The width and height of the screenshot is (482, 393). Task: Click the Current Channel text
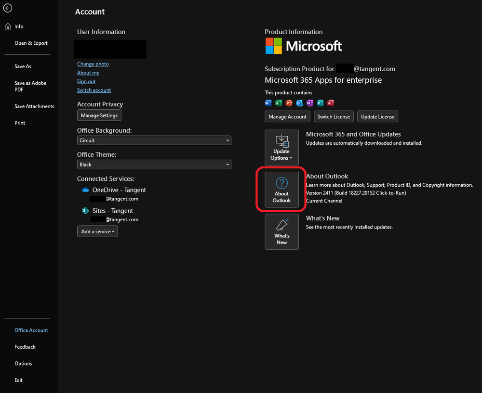coord(324,201)
